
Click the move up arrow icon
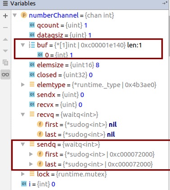5,39
